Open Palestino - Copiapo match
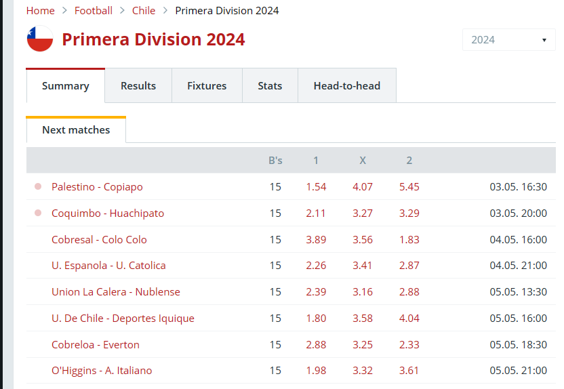The height and width of the screenshot is (389, 564). tap(97, 187)
